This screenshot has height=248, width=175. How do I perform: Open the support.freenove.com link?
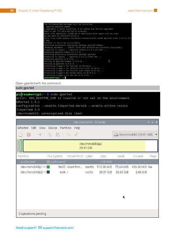[x=58, y=228]
